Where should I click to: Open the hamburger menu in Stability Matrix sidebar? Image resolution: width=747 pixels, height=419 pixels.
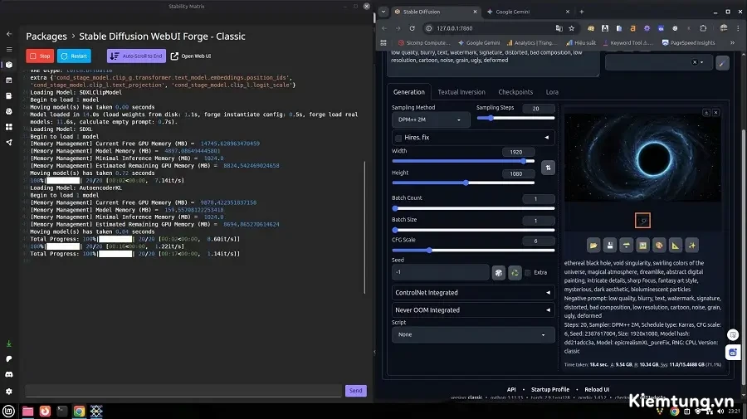pyautogui.click(x=9, y=49)
